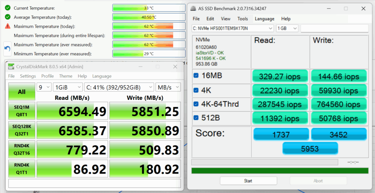Screen dimensions: 375x193
Task: Open the NVMe HFS001TEM9X170N drive dropdown
Action: (x=233, y=28)
